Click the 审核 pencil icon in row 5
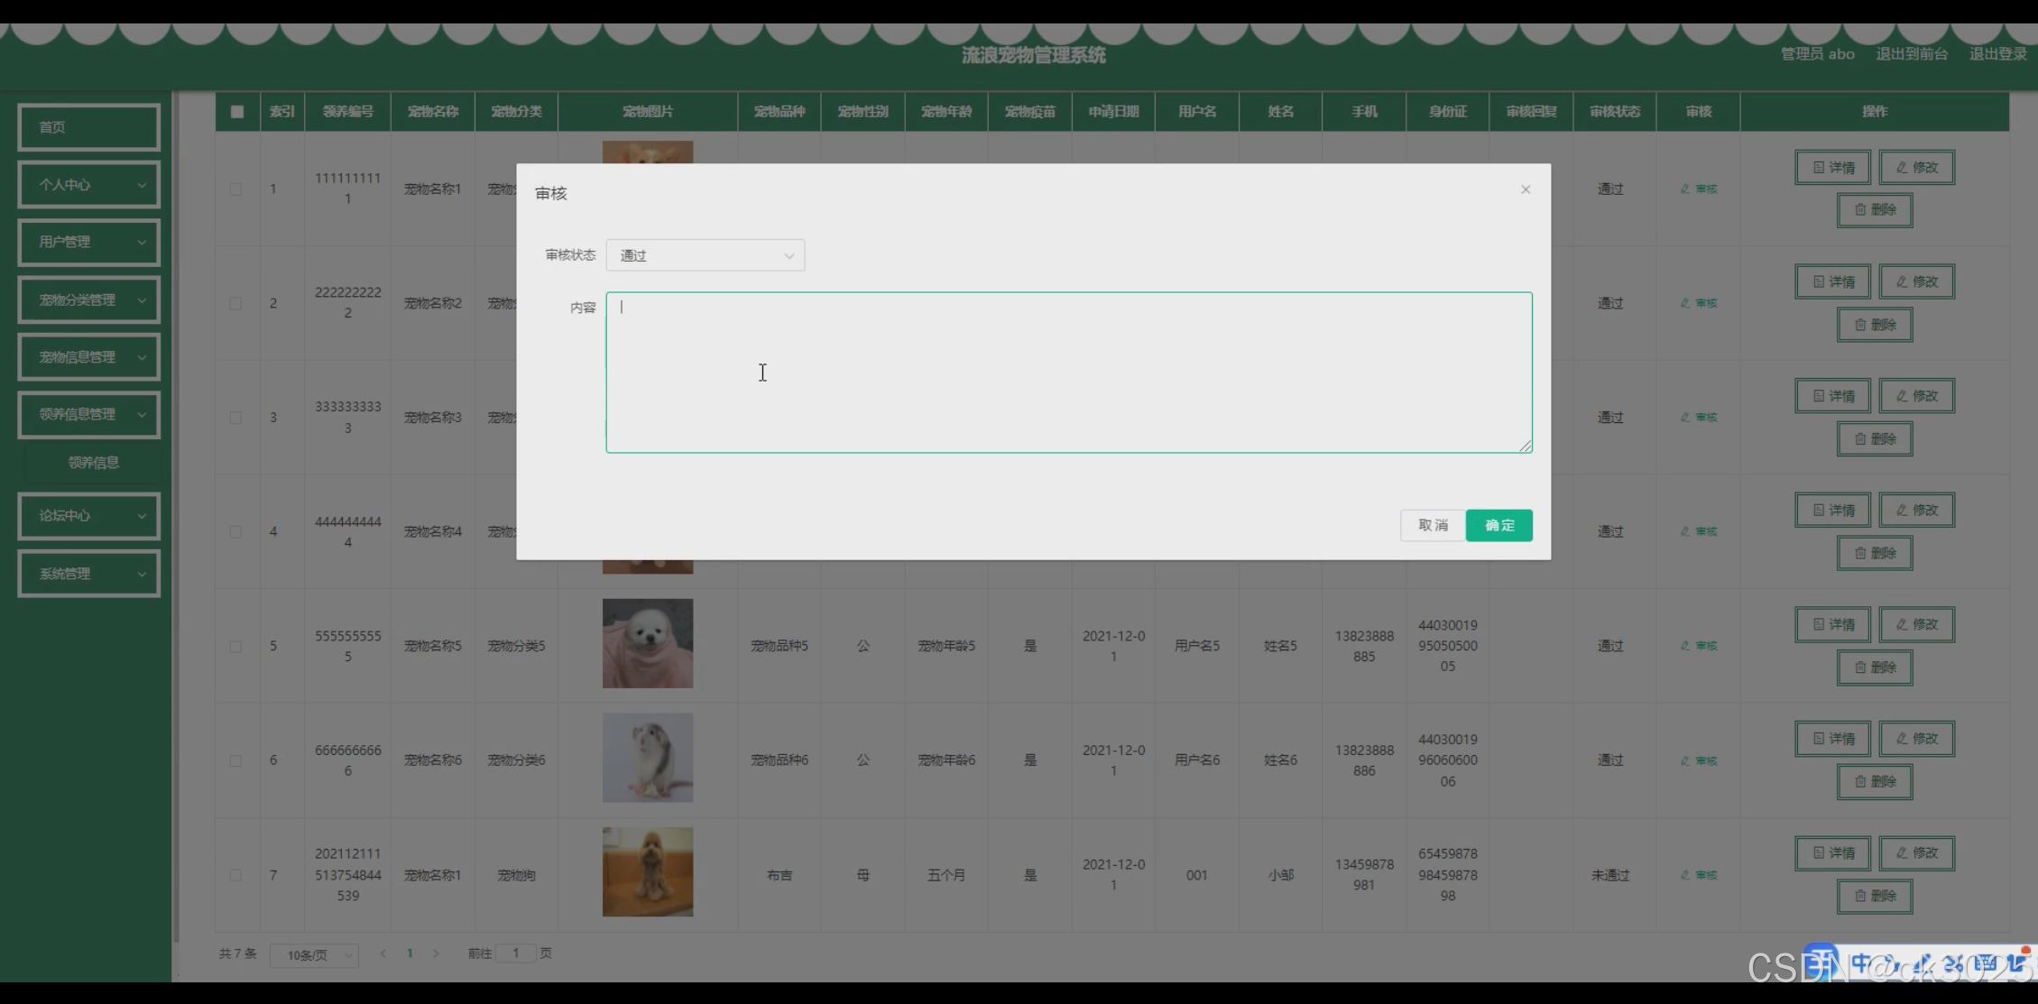This screenshot has height=1004, width=2038. [x=1699, y=646]
